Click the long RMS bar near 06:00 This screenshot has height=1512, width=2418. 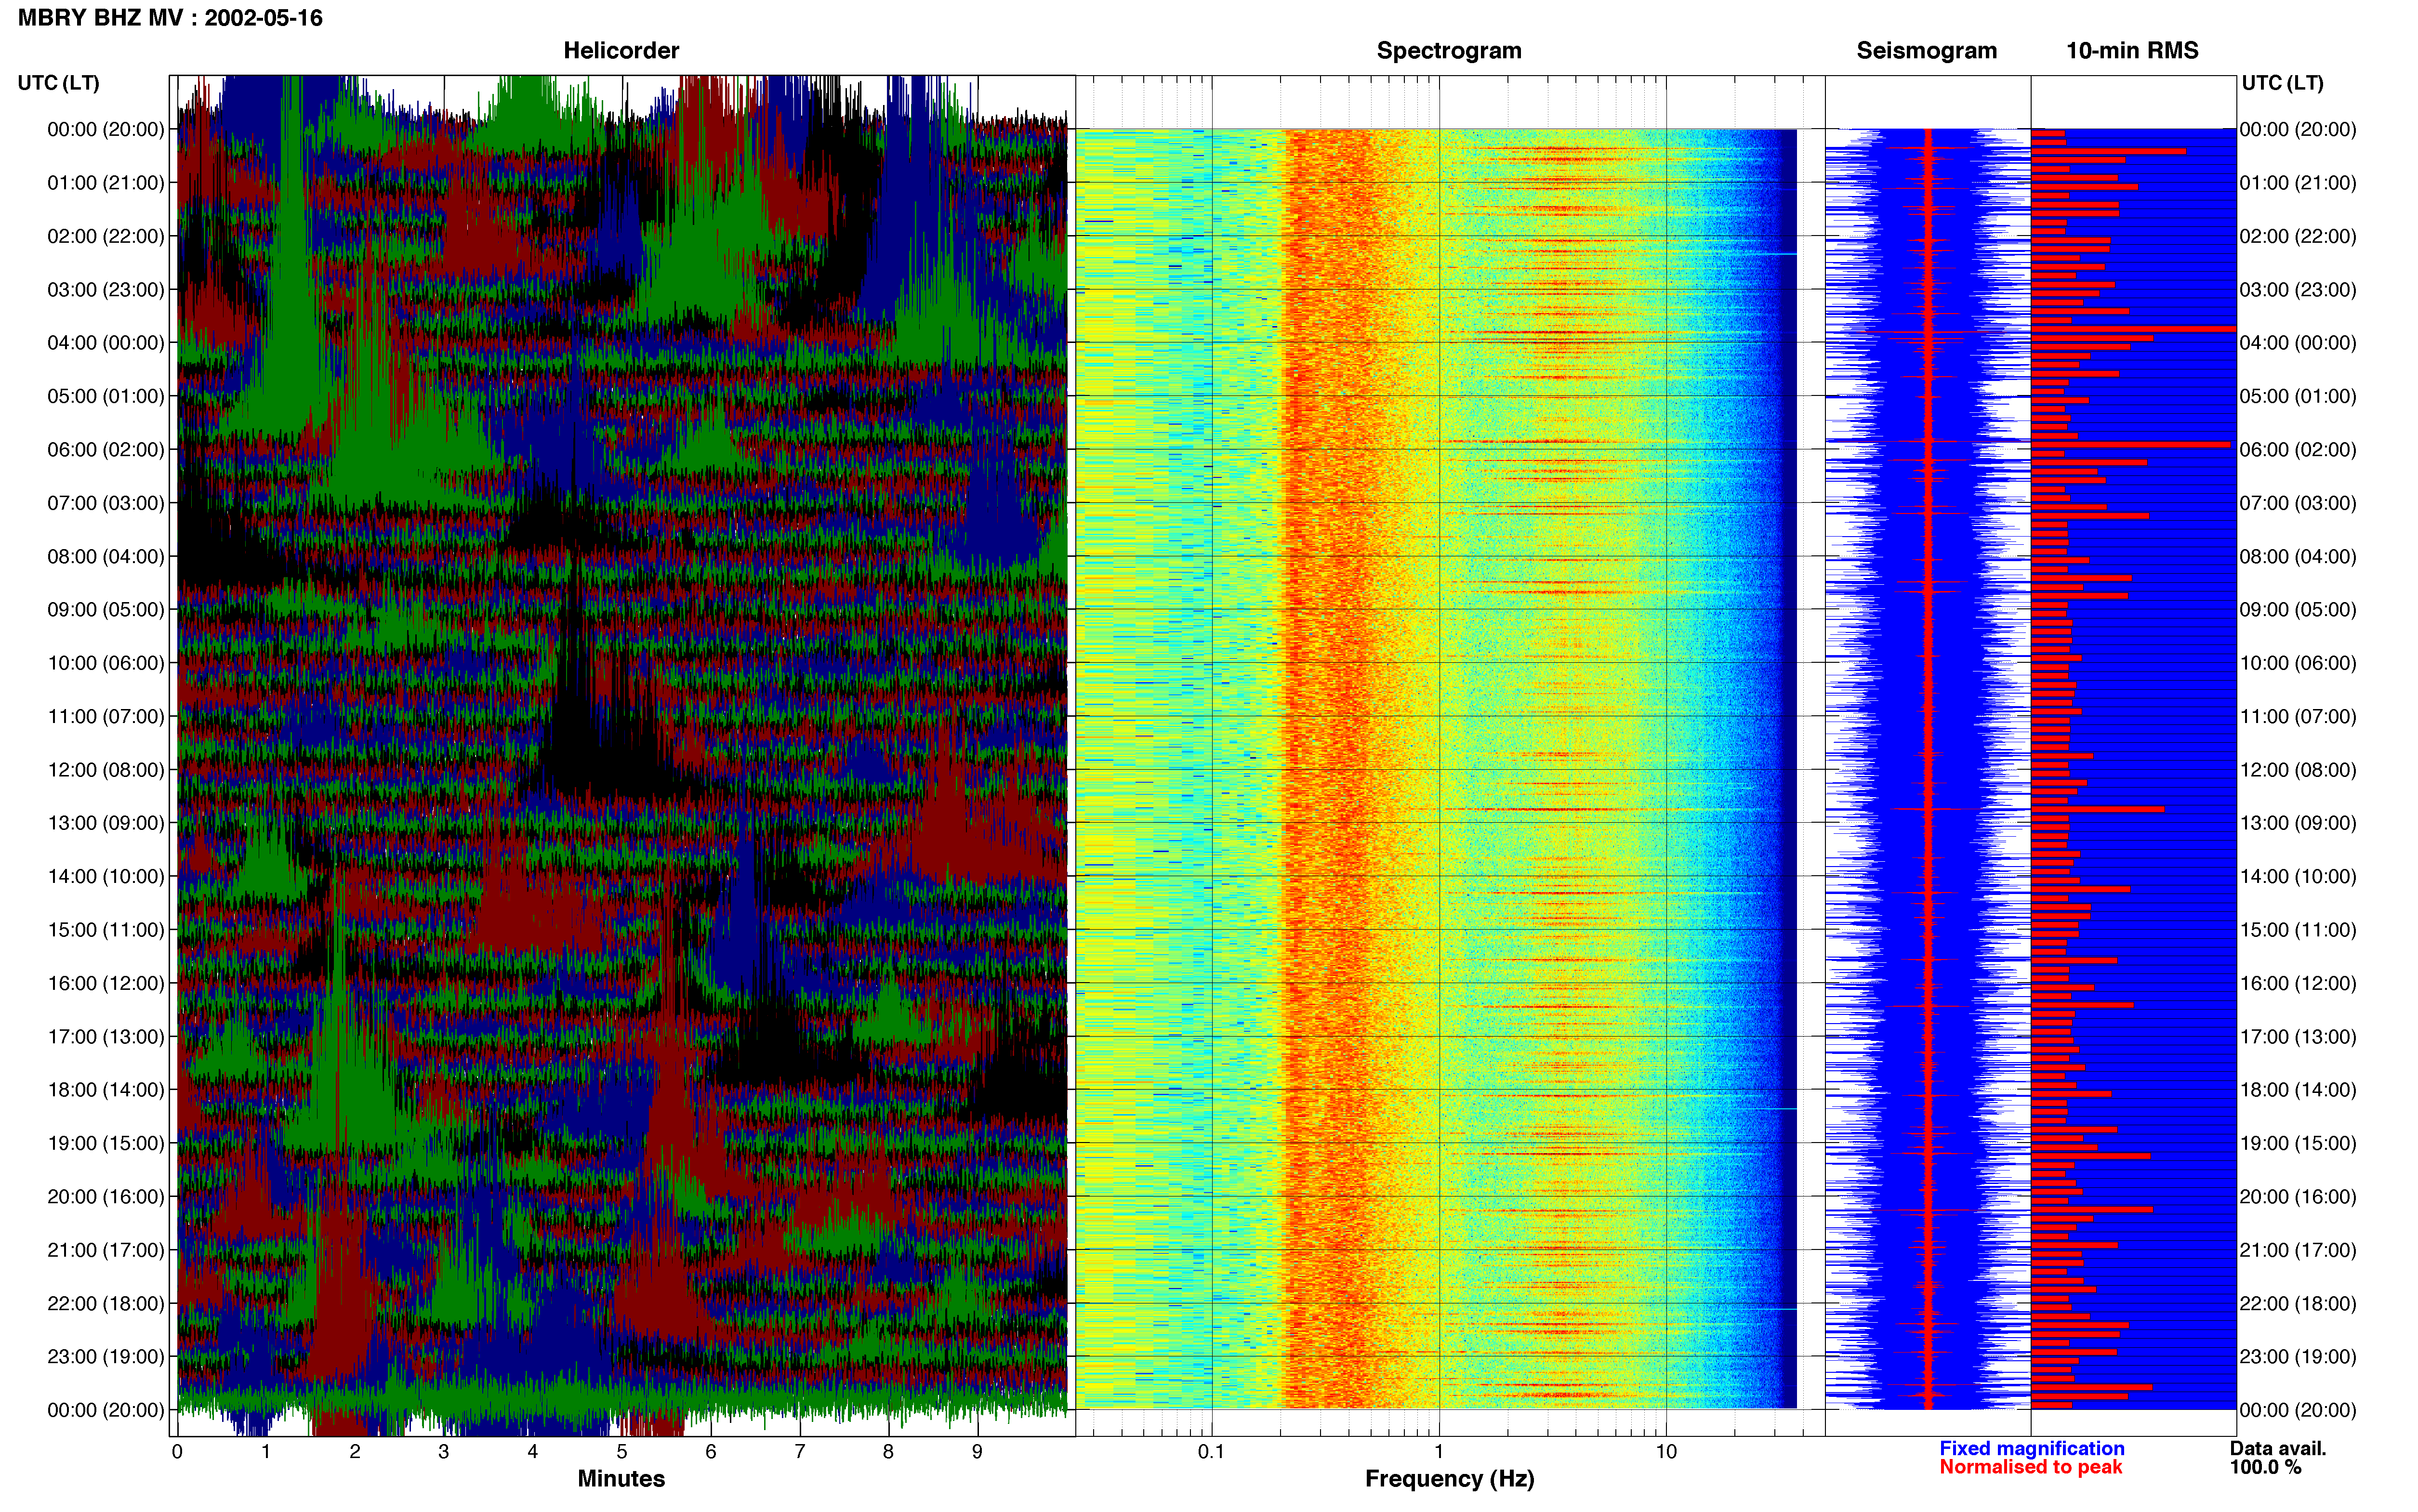[x=2131, y=444]
